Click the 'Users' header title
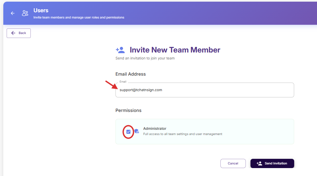 pos(41,10)
